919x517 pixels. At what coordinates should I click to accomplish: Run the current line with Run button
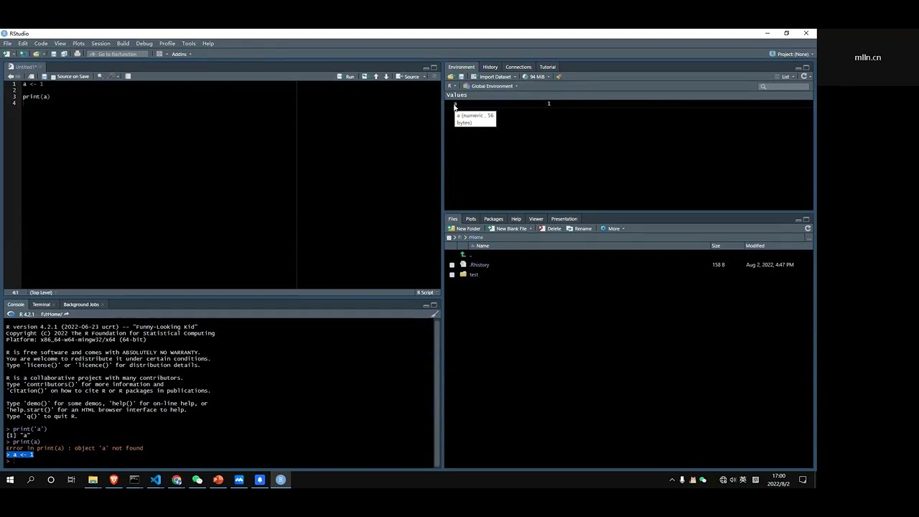click(x=346, y=76)
